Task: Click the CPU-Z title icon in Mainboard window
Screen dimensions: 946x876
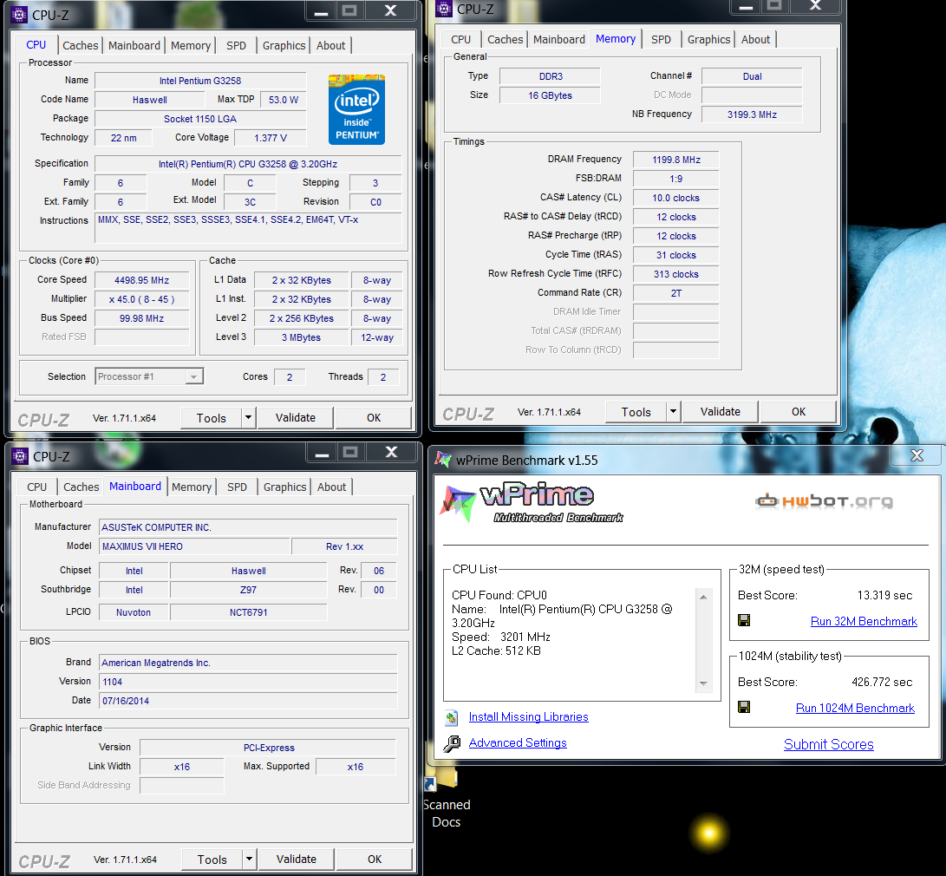Action: 20,456
